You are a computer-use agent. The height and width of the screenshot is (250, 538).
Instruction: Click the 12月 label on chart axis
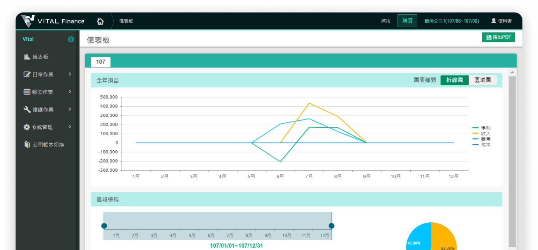(453, 176)
